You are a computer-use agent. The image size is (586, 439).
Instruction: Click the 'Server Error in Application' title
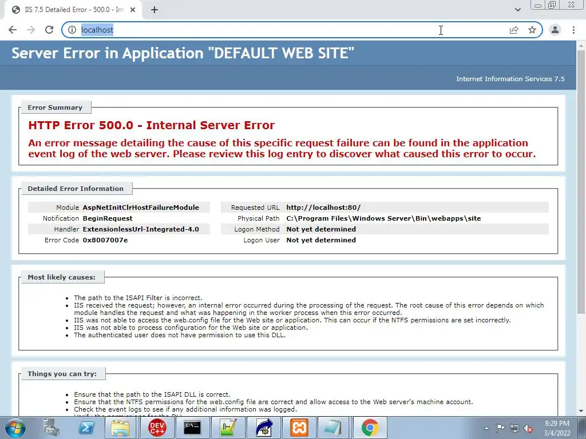tap(183, 53)
